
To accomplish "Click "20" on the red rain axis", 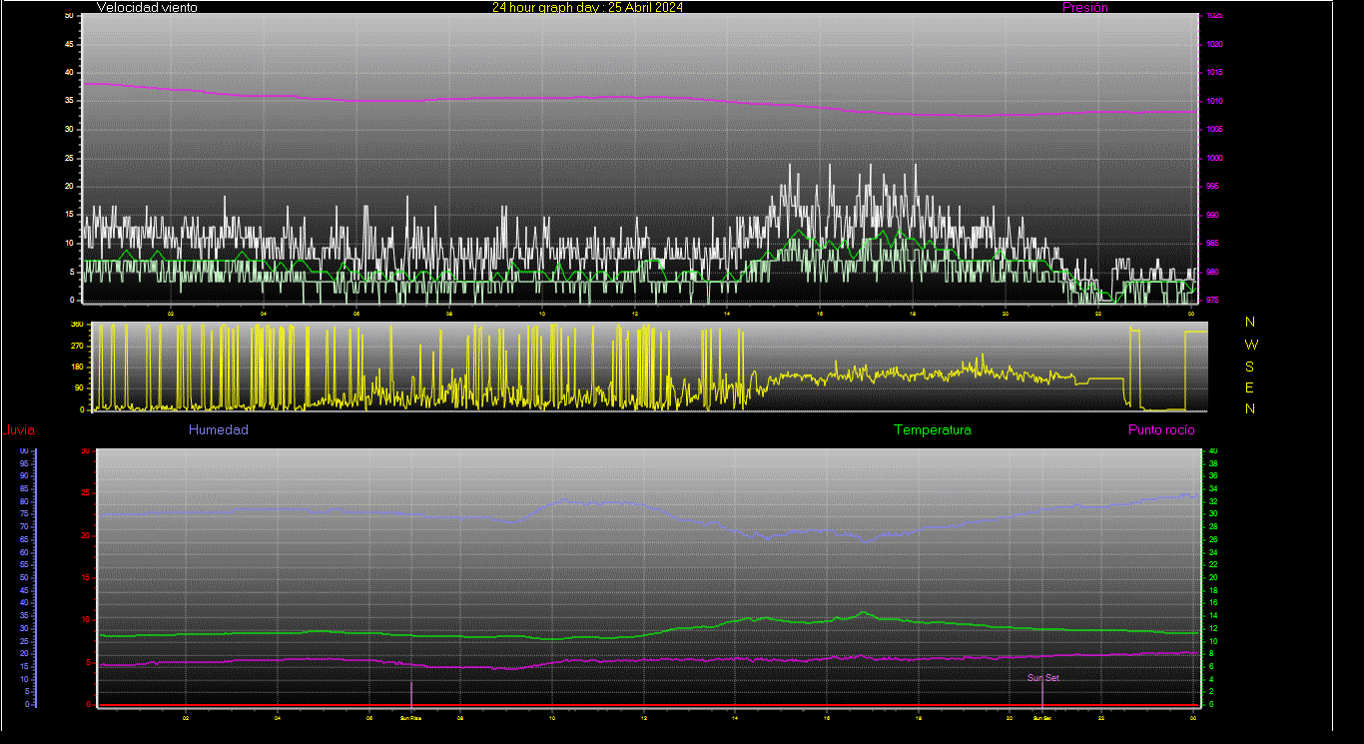I will (87, 536).
